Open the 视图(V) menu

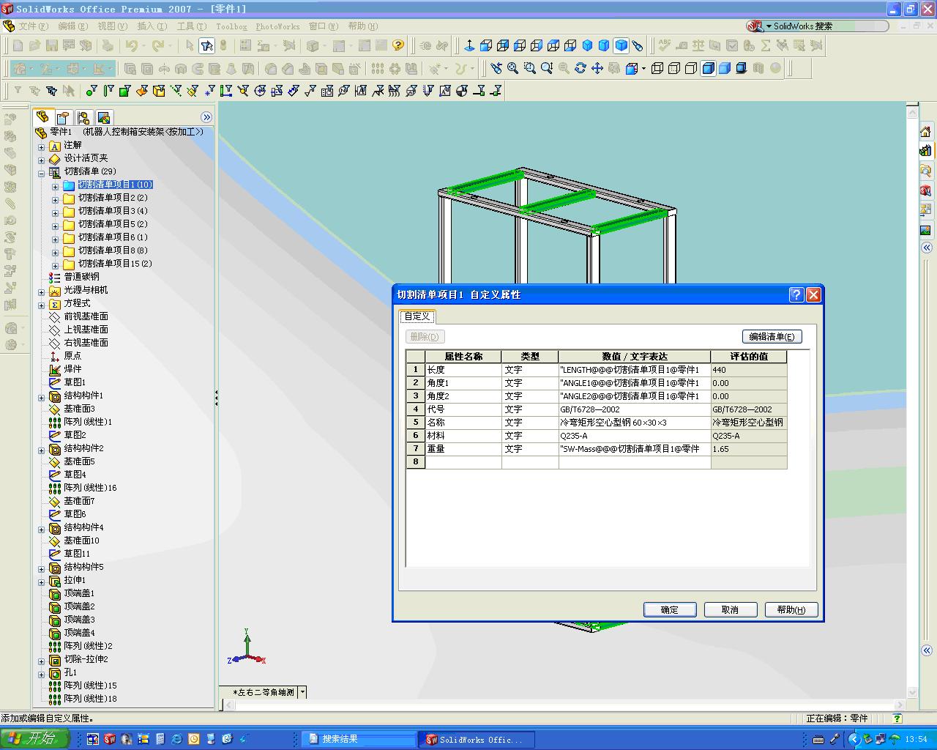click(x=113, y=26)
